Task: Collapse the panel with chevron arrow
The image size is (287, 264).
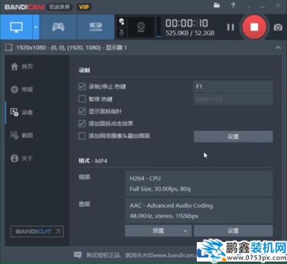Action: pyautogui.click(x=278, y=48)
